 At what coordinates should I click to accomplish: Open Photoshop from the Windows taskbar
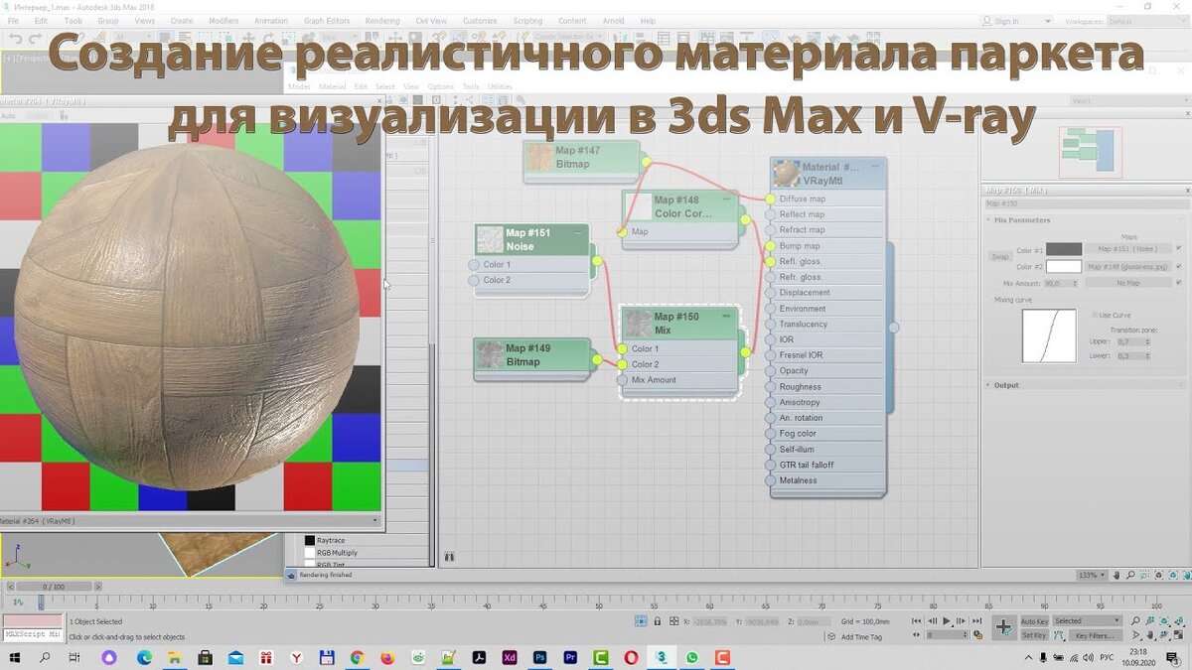(x=538, y=657)
